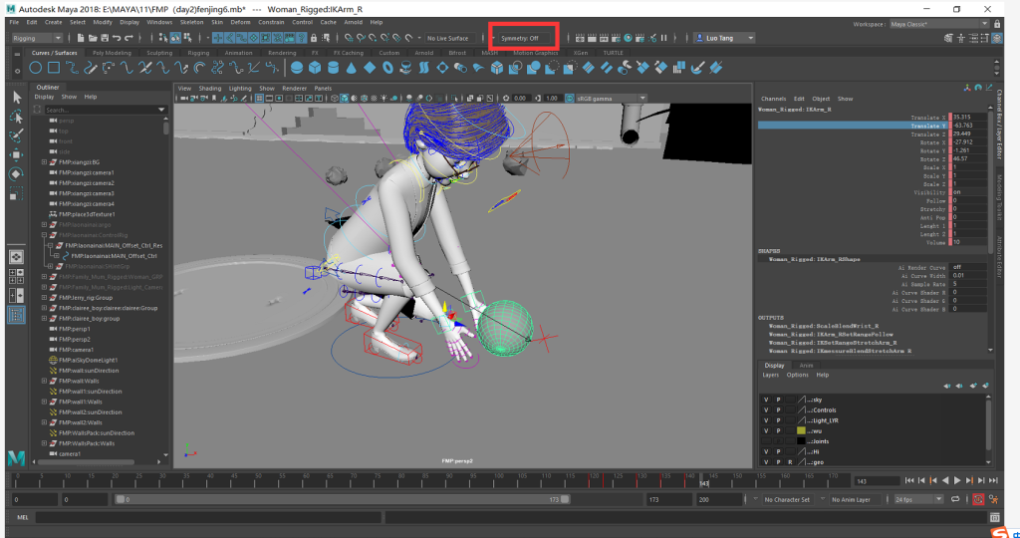Click the current frame field showing 143
1020x538 pixels.
tap(877, 481)
